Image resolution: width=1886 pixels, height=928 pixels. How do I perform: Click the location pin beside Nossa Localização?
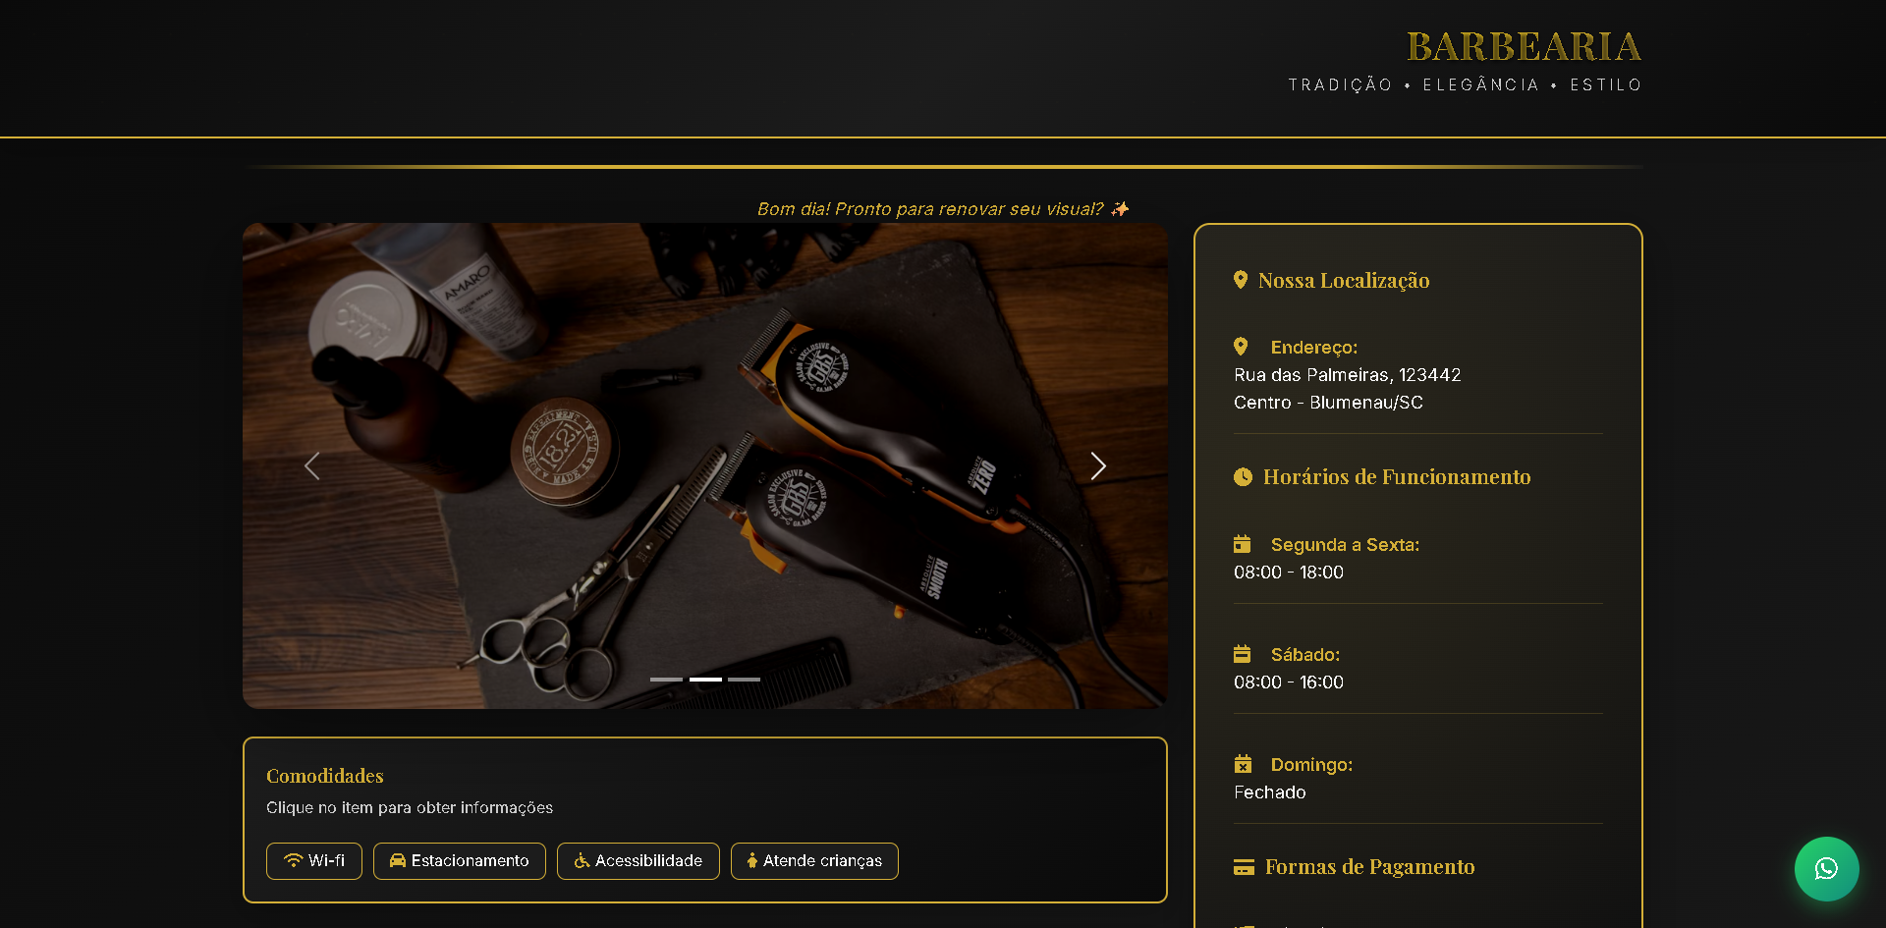(x=1241, y=280)
